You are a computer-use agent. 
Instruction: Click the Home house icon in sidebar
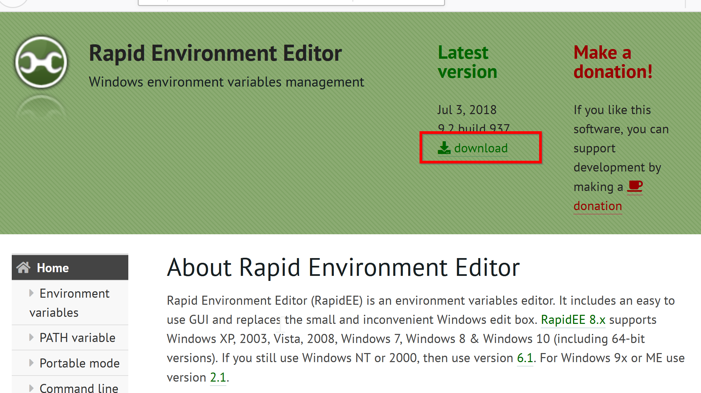[x=24, y=267]
